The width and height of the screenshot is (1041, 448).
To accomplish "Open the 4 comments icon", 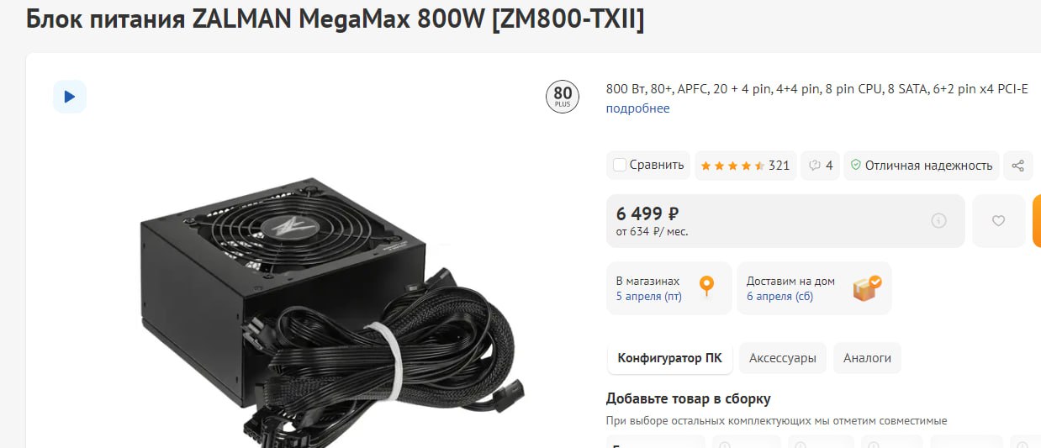I will [821, 166].
